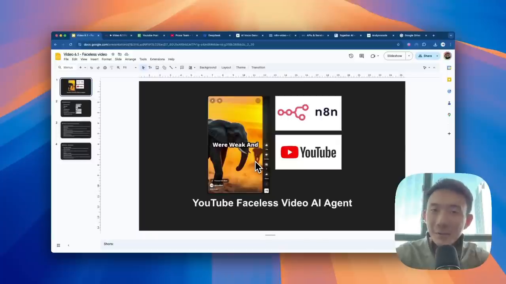Click the Chrome address bar URL
This screenshot has height=284, width=506.
(x=169, y=45)
